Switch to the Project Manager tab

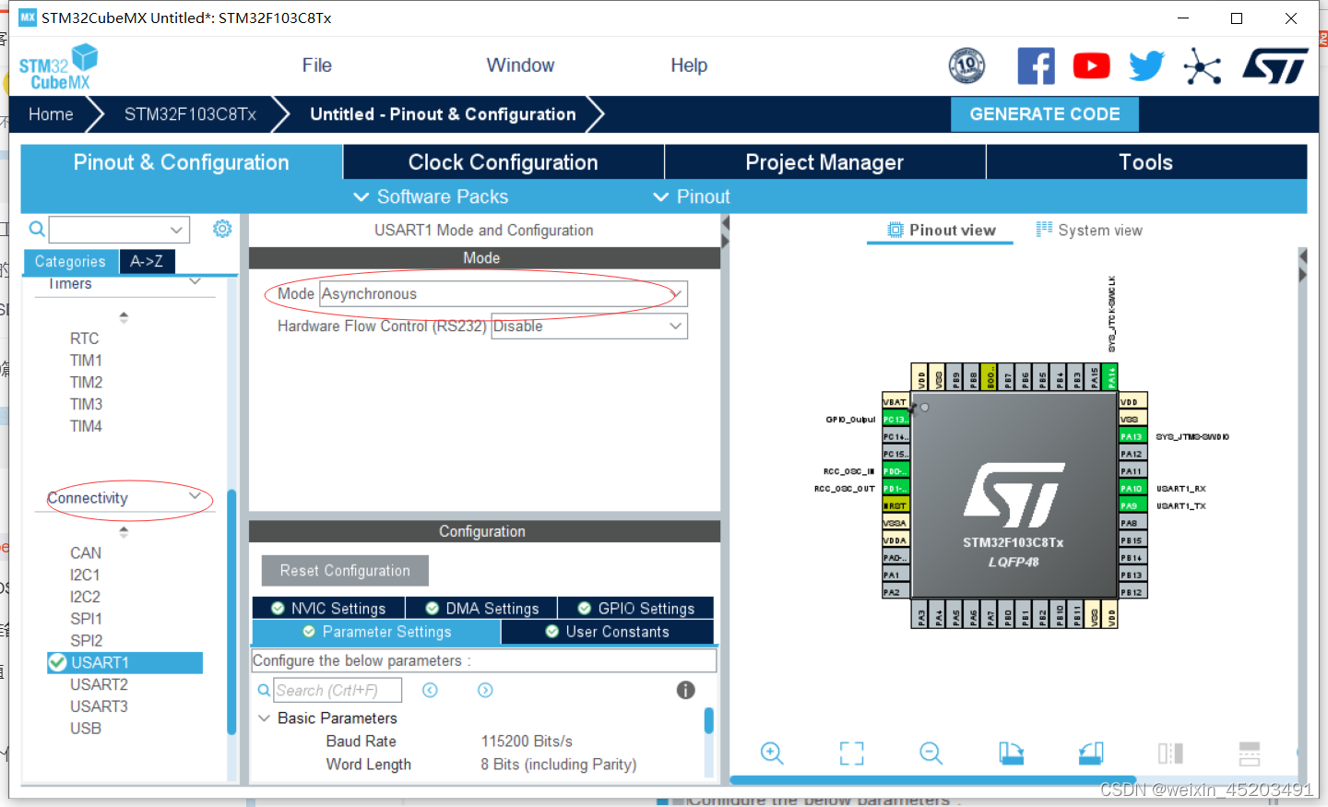tap(824, 162)
